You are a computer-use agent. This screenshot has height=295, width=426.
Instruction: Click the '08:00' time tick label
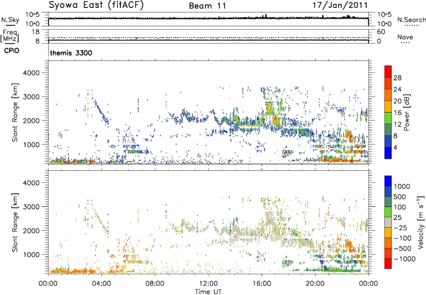coord(155,284)
